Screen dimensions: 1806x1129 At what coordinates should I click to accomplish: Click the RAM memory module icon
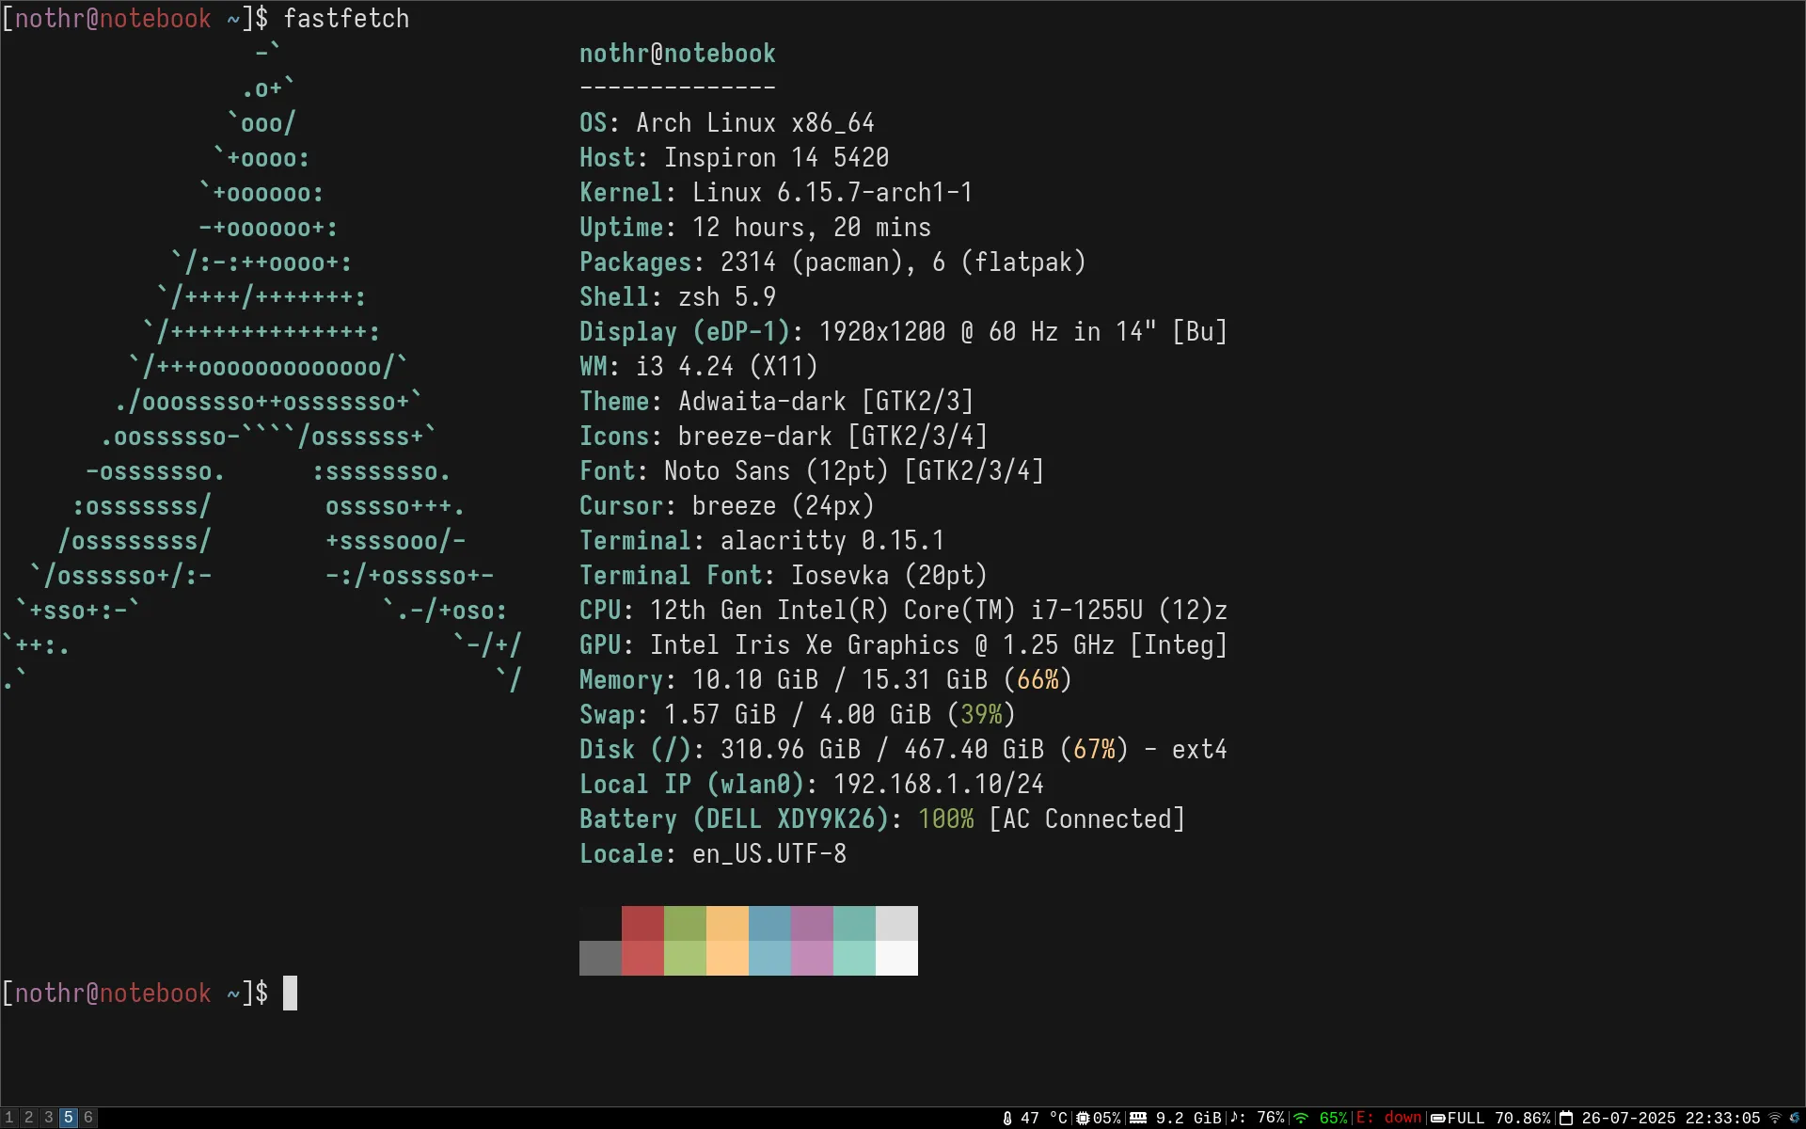point(1138,1118)
